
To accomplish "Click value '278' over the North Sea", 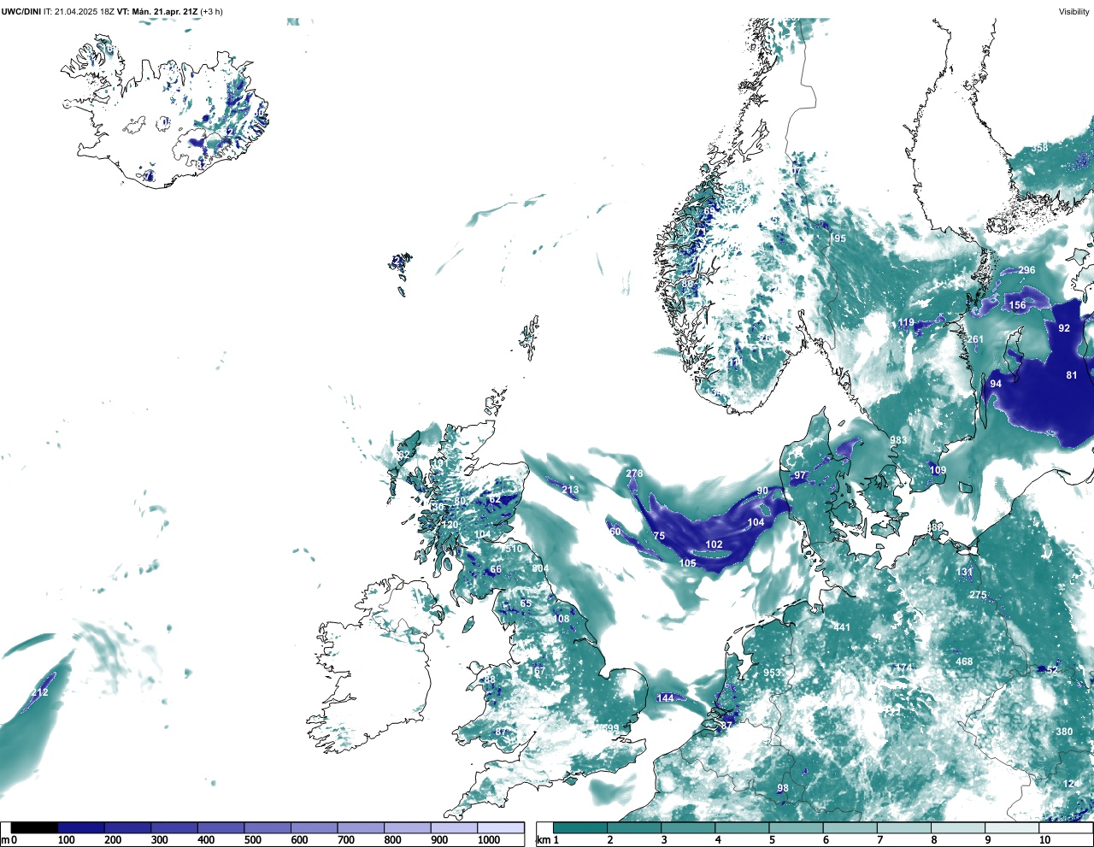I will tap(633, 473).
